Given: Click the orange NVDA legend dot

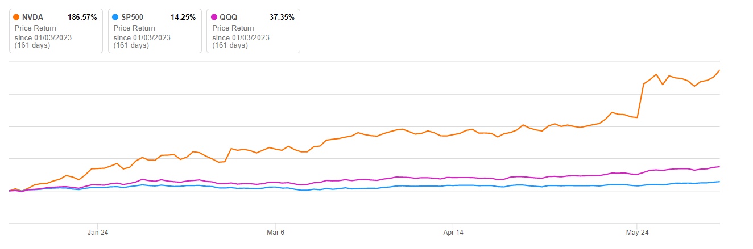Looking at the screenshot, I should pyautogui.click(x=16, y=18).
